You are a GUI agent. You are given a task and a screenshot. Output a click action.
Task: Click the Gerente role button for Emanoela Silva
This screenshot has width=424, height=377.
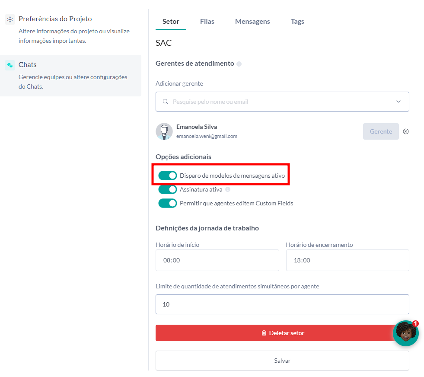[x=381, y=131]
